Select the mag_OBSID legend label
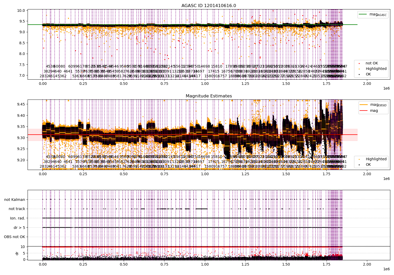The height and width of the screenshot is (275, 394). point(378,105)
